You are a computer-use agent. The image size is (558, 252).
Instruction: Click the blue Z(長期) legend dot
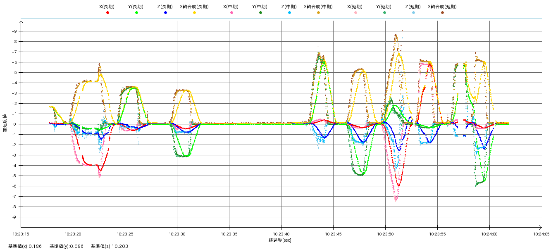point(165,13)
